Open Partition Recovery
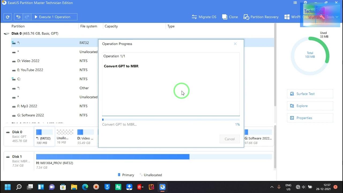The height and width of the screenshot is (193, 343). click(x=261, y=17)
